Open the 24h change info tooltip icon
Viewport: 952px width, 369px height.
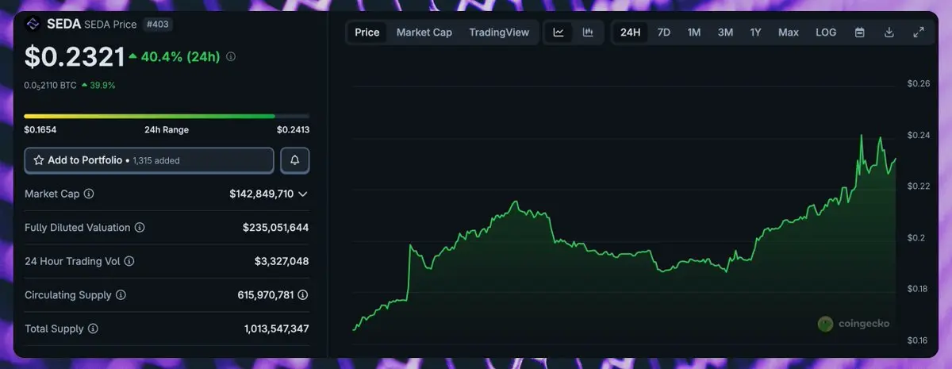[231, 57]
